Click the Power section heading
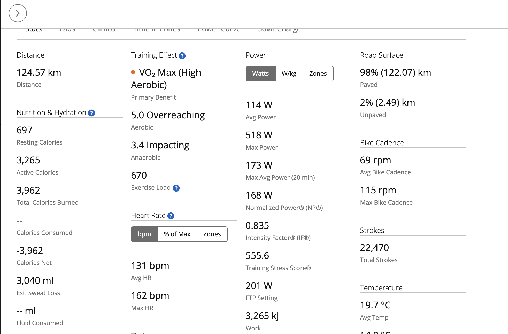This screenshot has height=334, width=508. 256,55
